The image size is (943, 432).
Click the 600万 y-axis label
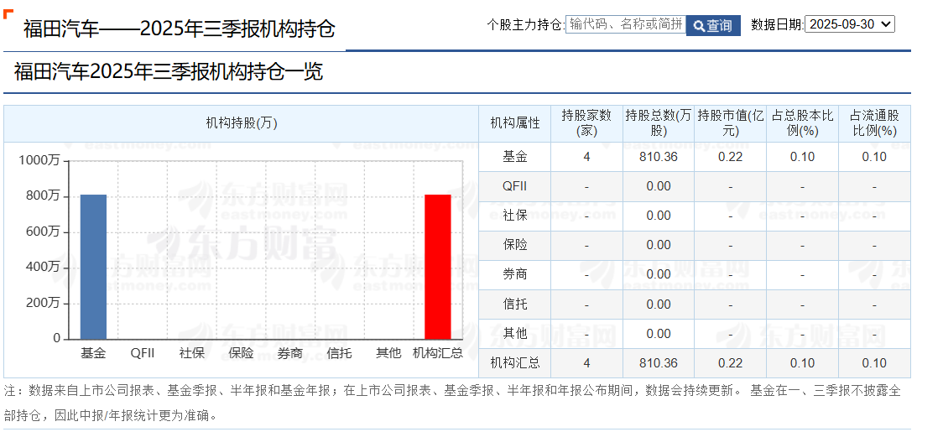[43, 232]
